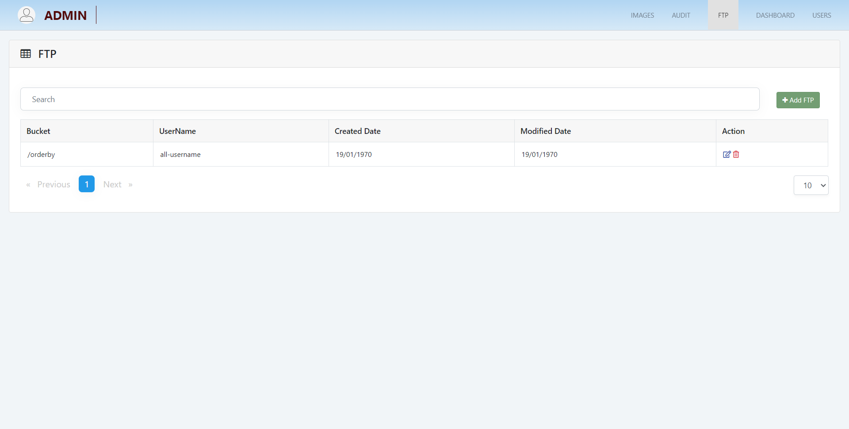This screenshot has width=849, height=429.
Task: Delete the /orderby entry with trash icon
Action: 736,154
